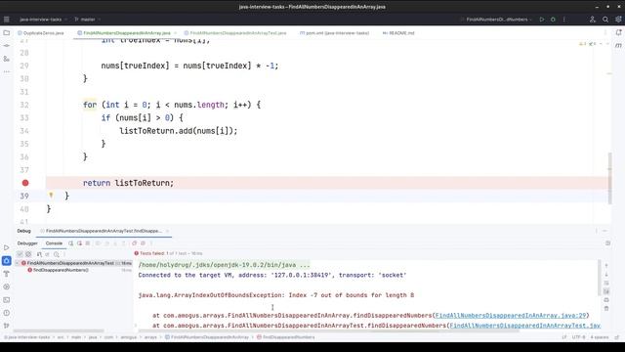Open the Problems tool window

(7, 313)
